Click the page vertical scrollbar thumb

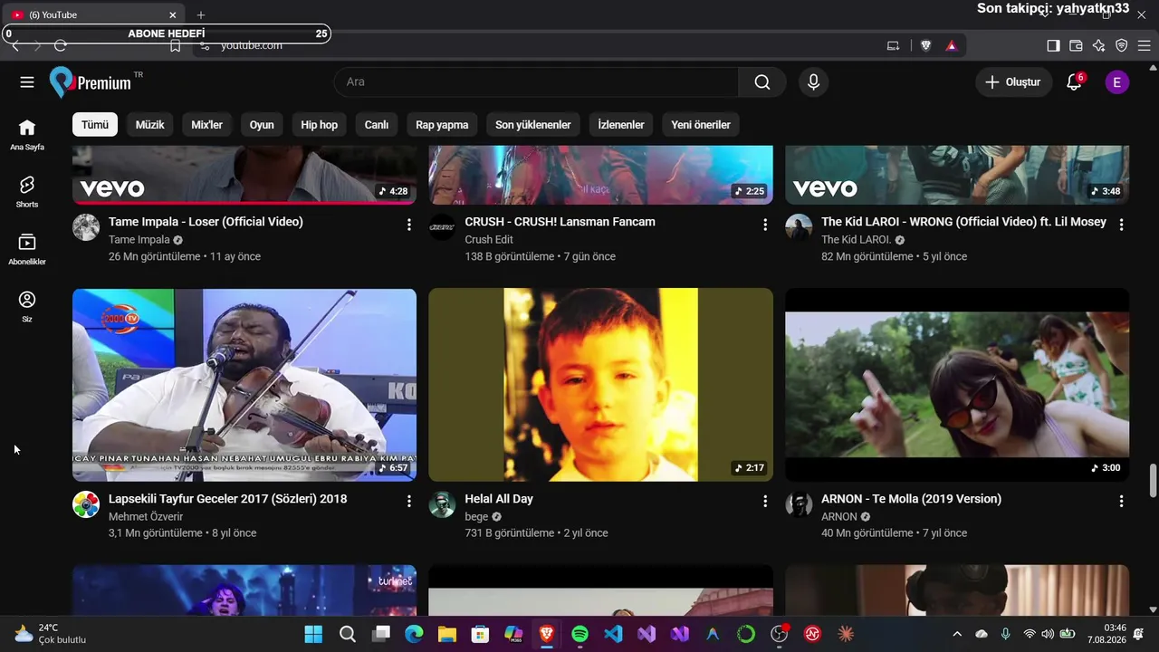1153,481
